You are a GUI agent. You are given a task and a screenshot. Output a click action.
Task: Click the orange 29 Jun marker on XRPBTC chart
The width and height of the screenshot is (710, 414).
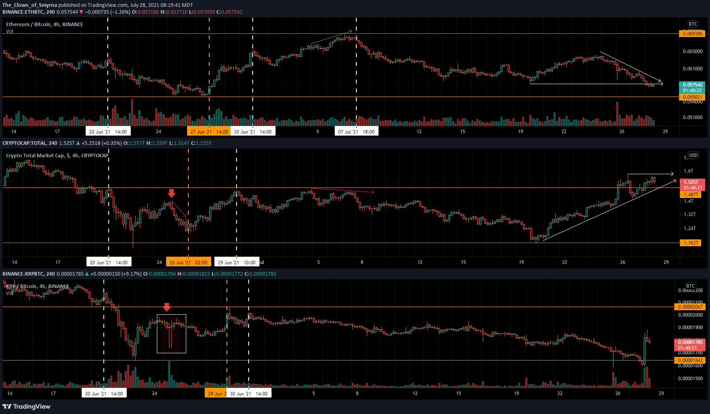(216, 393)
